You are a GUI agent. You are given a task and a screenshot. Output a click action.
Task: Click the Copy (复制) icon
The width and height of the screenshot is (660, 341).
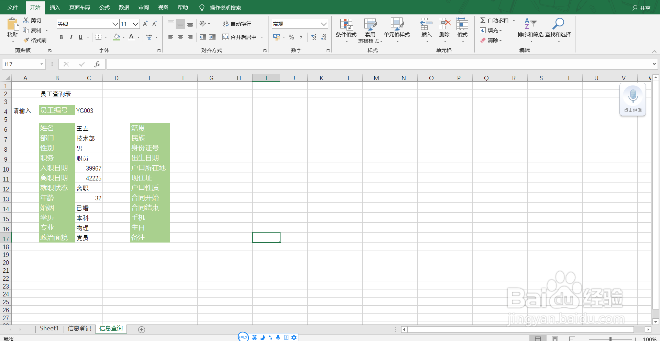26,30
